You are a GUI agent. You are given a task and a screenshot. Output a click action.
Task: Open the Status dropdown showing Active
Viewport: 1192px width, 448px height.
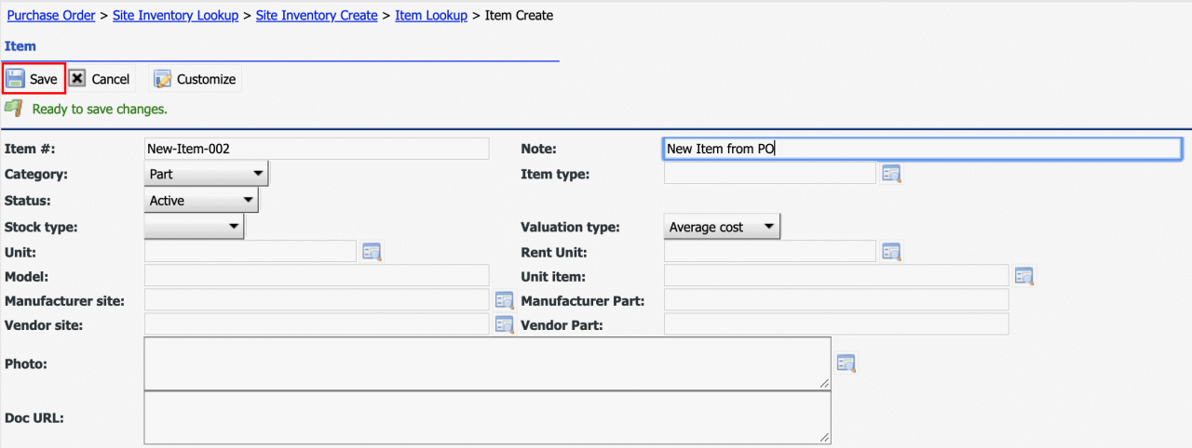[x=201, y=201]
